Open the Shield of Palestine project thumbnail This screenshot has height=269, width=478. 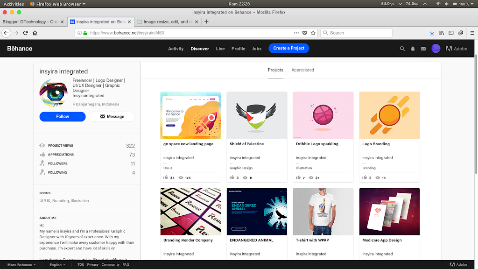[x=257, y=115]
